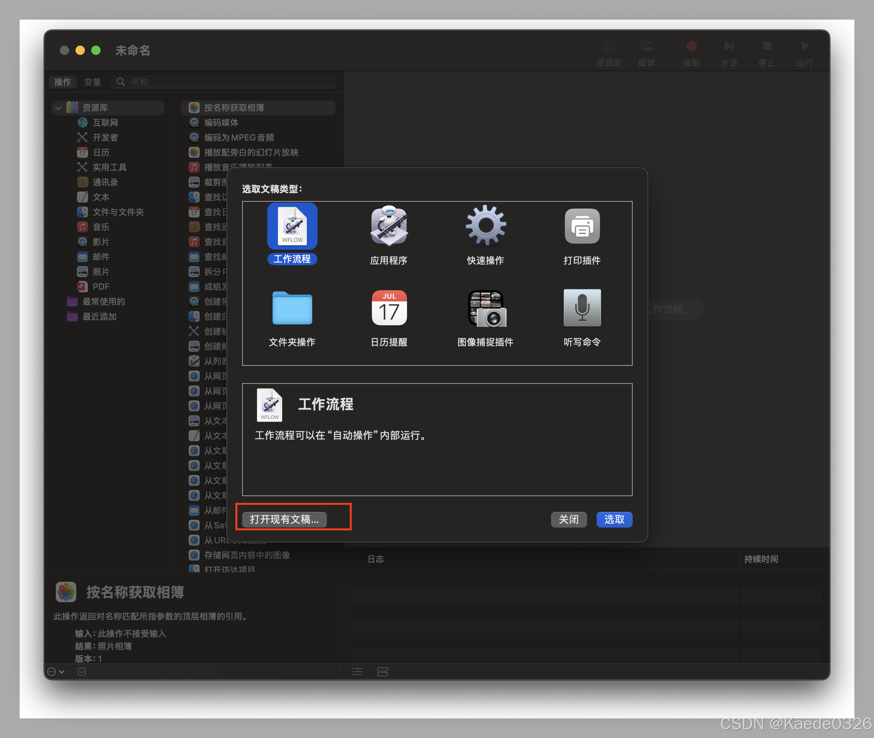Select the 文件夹操作 folder action icon

tap(292, 308)
